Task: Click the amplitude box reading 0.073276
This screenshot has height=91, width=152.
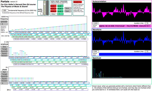Action: 13,60
